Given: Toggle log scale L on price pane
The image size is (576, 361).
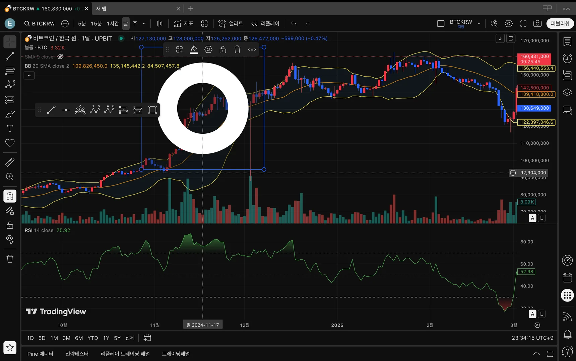Looking at the screenshot, I should pyautogui.click(x=541, y=218).
